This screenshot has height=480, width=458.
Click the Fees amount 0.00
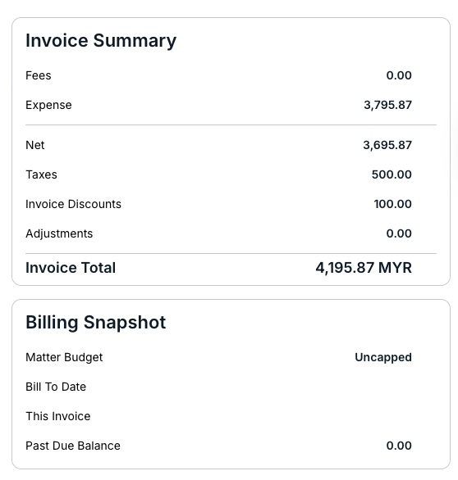(399, 75)
